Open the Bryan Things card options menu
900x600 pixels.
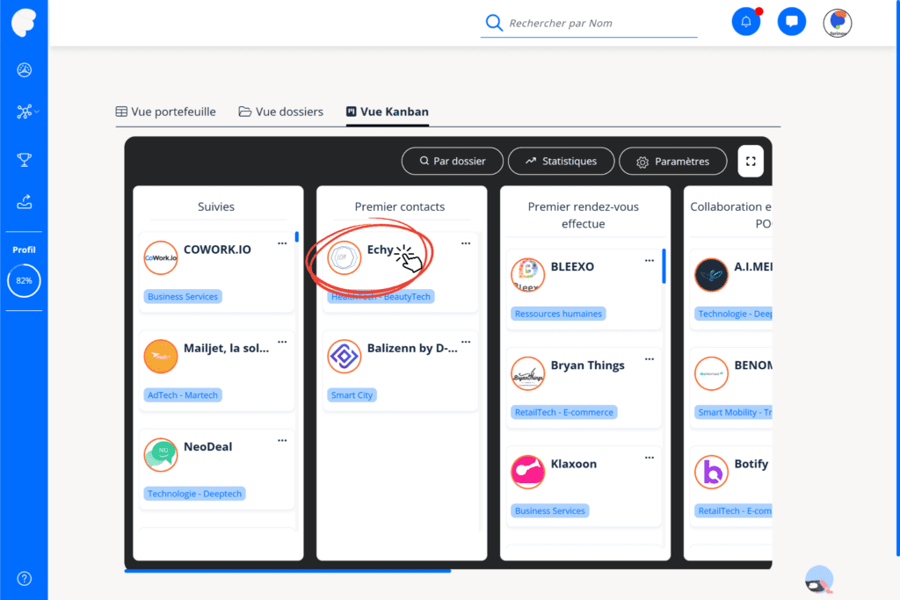tap(650, 359)
